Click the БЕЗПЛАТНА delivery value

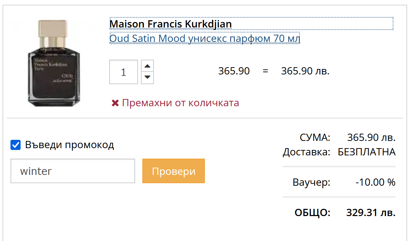(366, 152)
